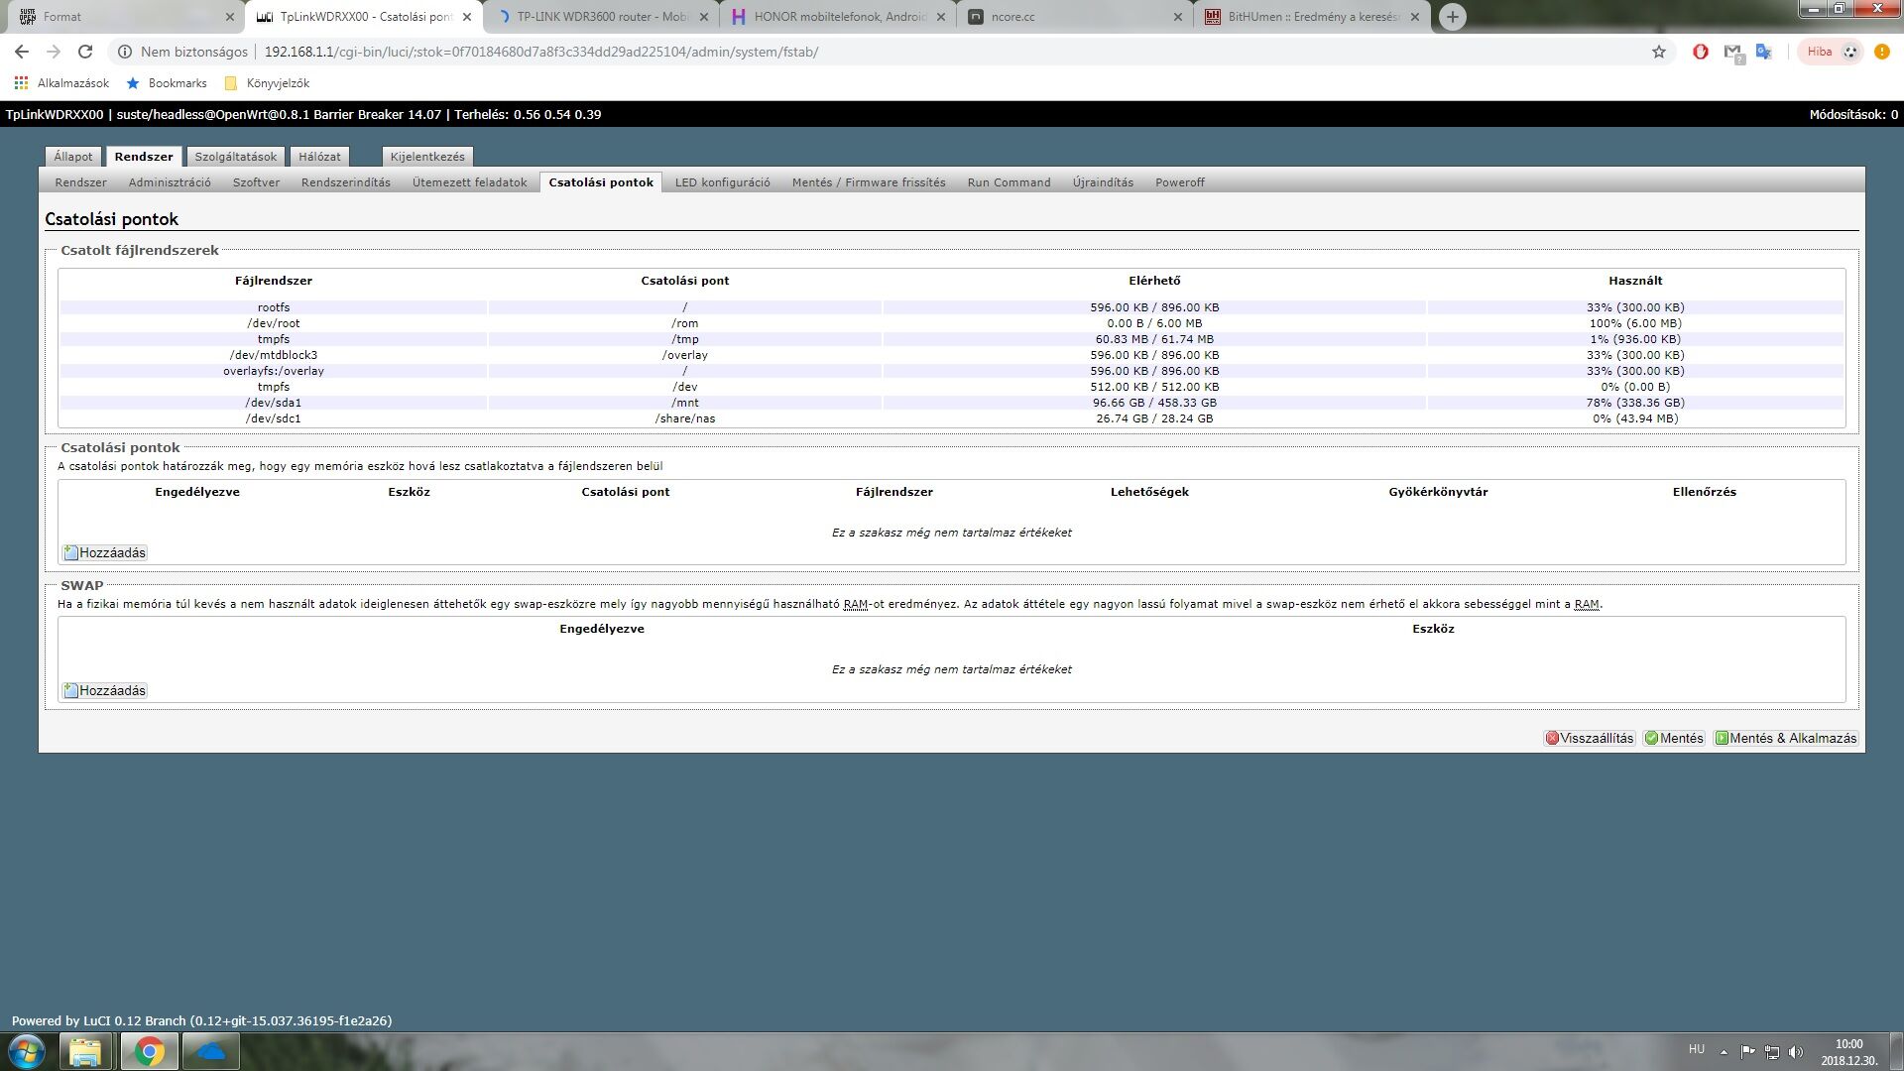Click the Hiba profile error chip
This screenshot has height=1071, width=1904.
pos(1833,52)
